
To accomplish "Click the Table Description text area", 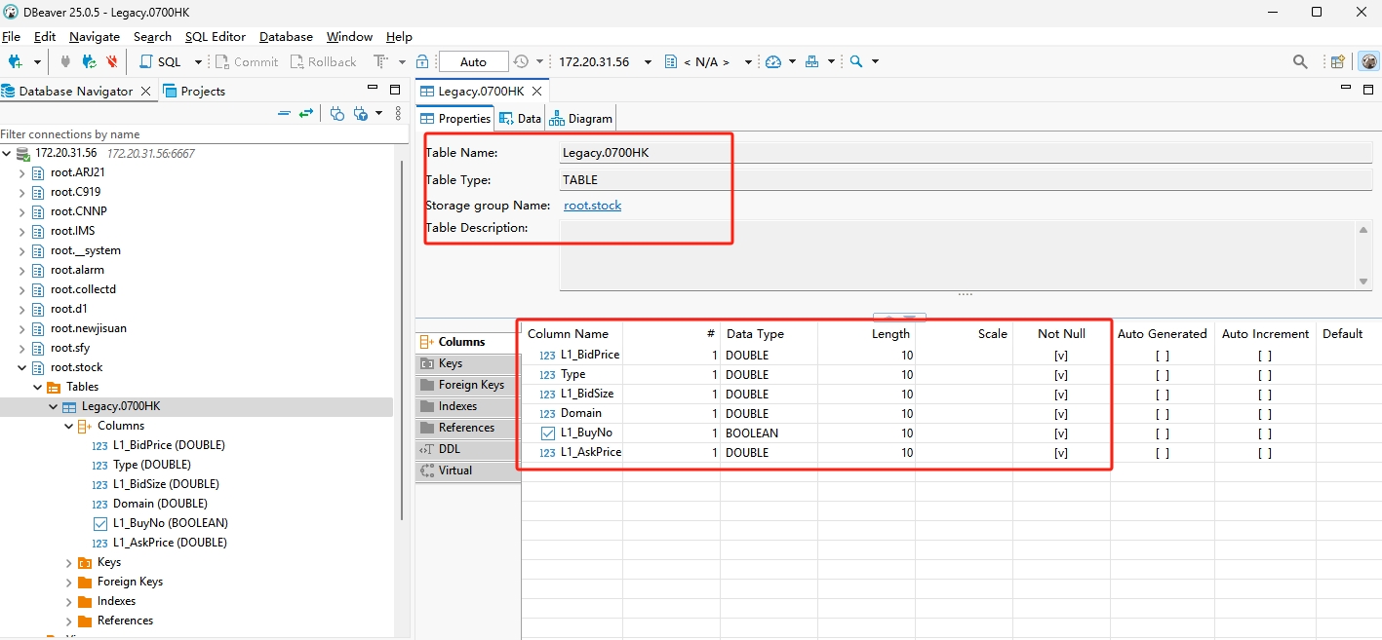I will 956,254.
